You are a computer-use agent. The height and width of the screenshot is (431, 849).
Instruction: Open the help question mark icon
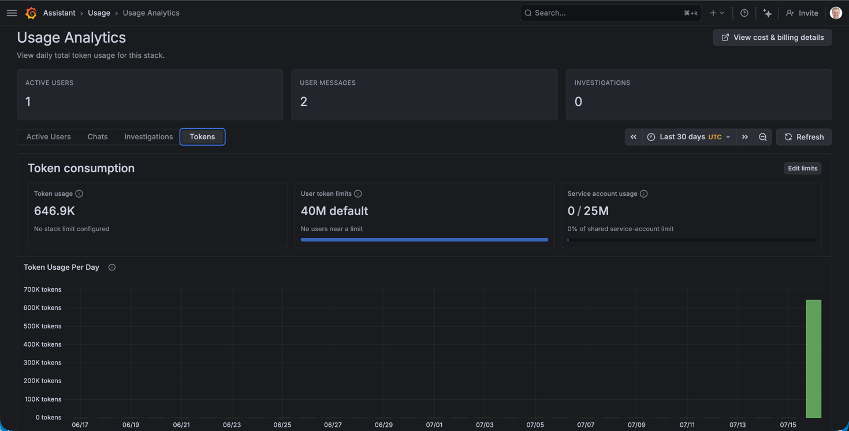coord(744,13)
